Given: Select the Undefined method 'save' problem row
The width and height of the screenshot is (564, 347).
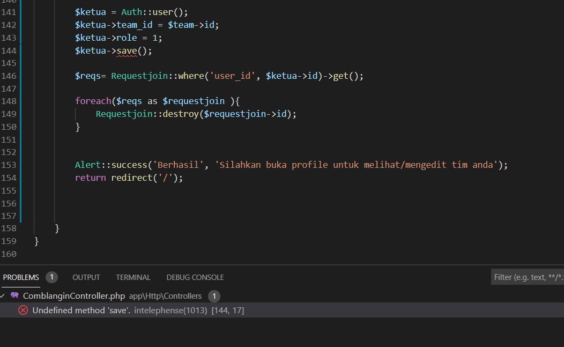Looking at the screenshot, I should pyautogui.click(x=282, y=311).
